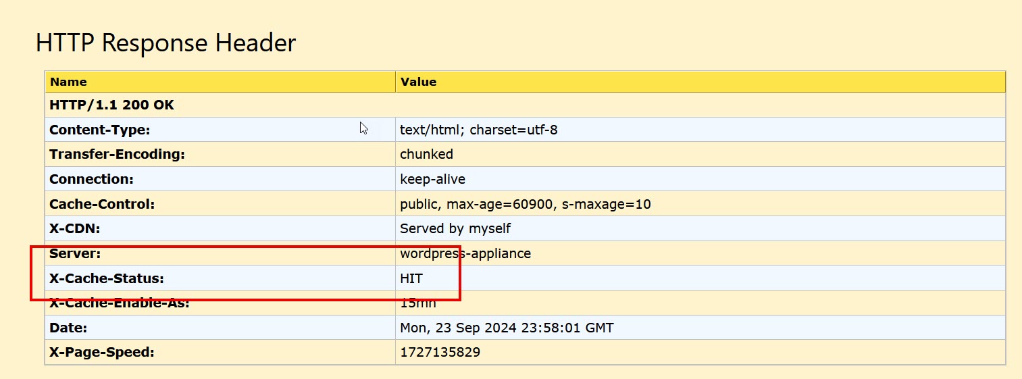Select the Mon, 23 Sep 2024 date value
The height and width of the screenshot is (379, 1022).
coord(507,328)
